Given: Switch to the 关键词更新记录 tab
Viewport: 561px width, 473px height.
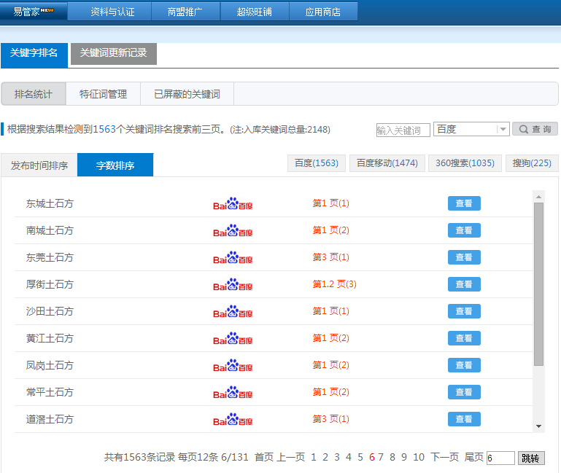Looking at the screenshot, I should click(113, 53).
